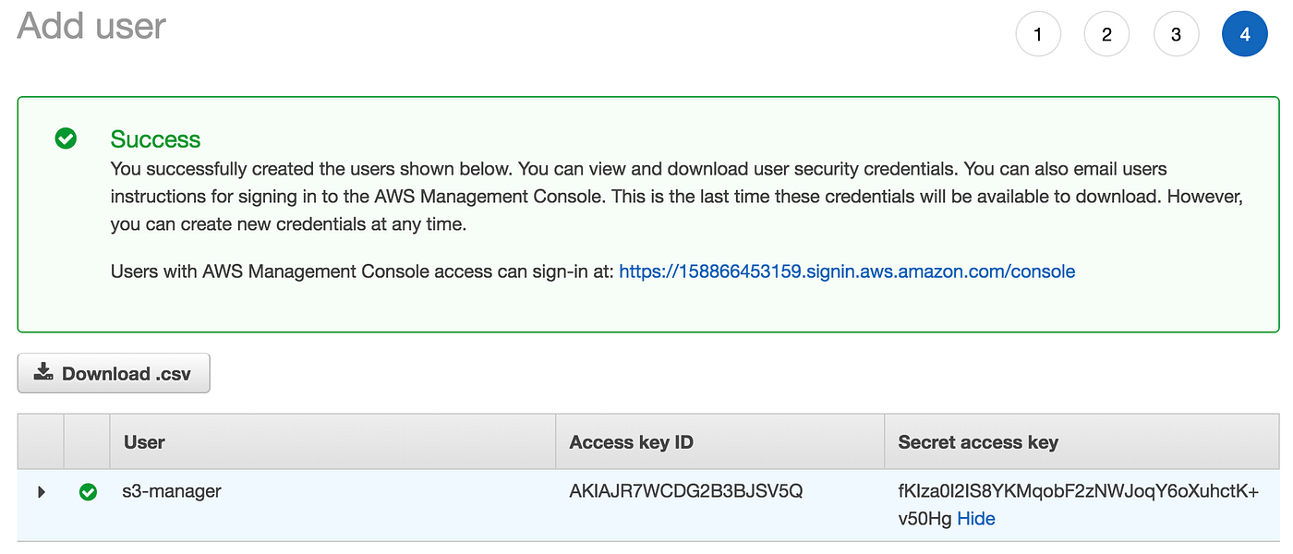This screenshot has width=1293, height=554.
Task: Open the AWS console sign-in URL
Action: (x=847, y=271)
